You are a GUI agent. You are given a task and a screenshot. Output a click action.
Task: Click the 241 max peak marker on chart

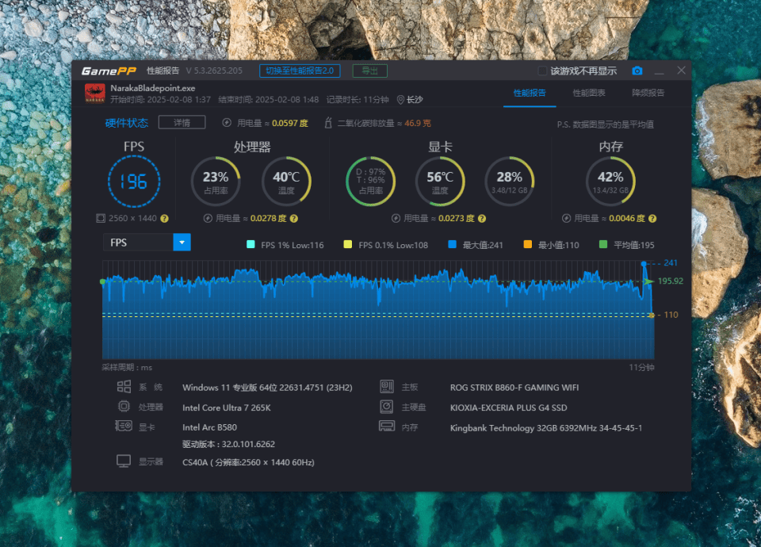tap(644, 263)
